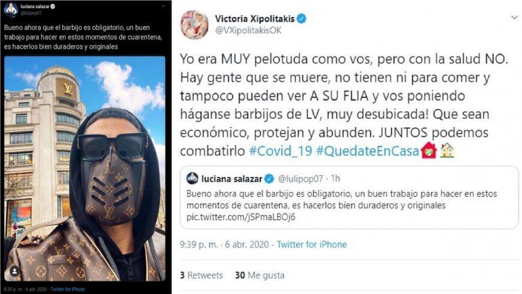This screenshot has width=522, height=294.
Task: Open the masked selfie photo
Action: click(85, 168)
